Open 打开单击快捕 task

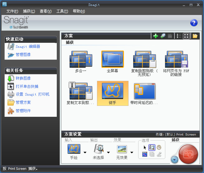[27, 86]
